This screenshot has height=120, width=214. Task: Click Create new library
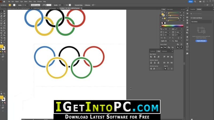(x=196, y=18)
